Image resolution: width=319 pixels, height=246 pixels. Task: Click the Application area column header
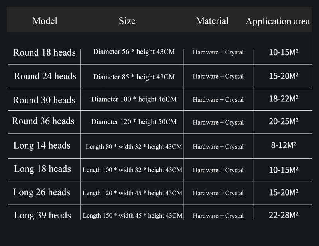pos(278,22)
